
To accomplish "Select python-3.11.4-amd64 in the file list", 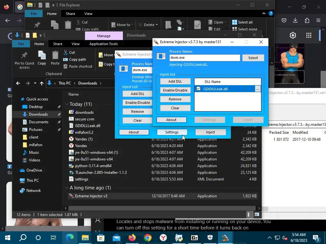I will coord(93,166).
